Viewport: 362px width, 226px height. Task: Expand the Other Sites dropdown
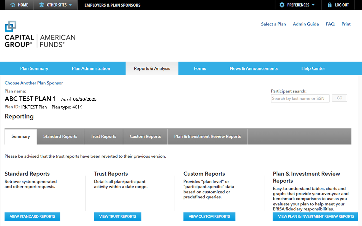[55, 5]
